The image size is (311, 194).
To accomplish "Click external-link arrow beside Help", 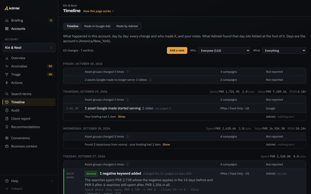I will [x=52, y=181].
